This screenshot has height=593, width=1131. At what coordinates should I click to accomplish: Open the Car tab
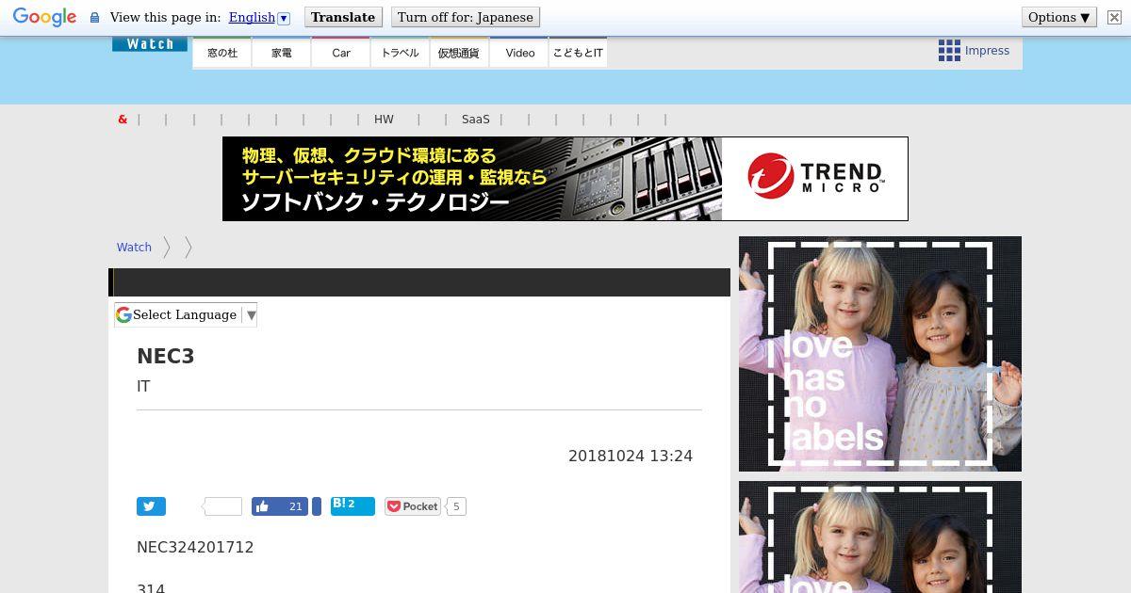(x=341, y=53)
